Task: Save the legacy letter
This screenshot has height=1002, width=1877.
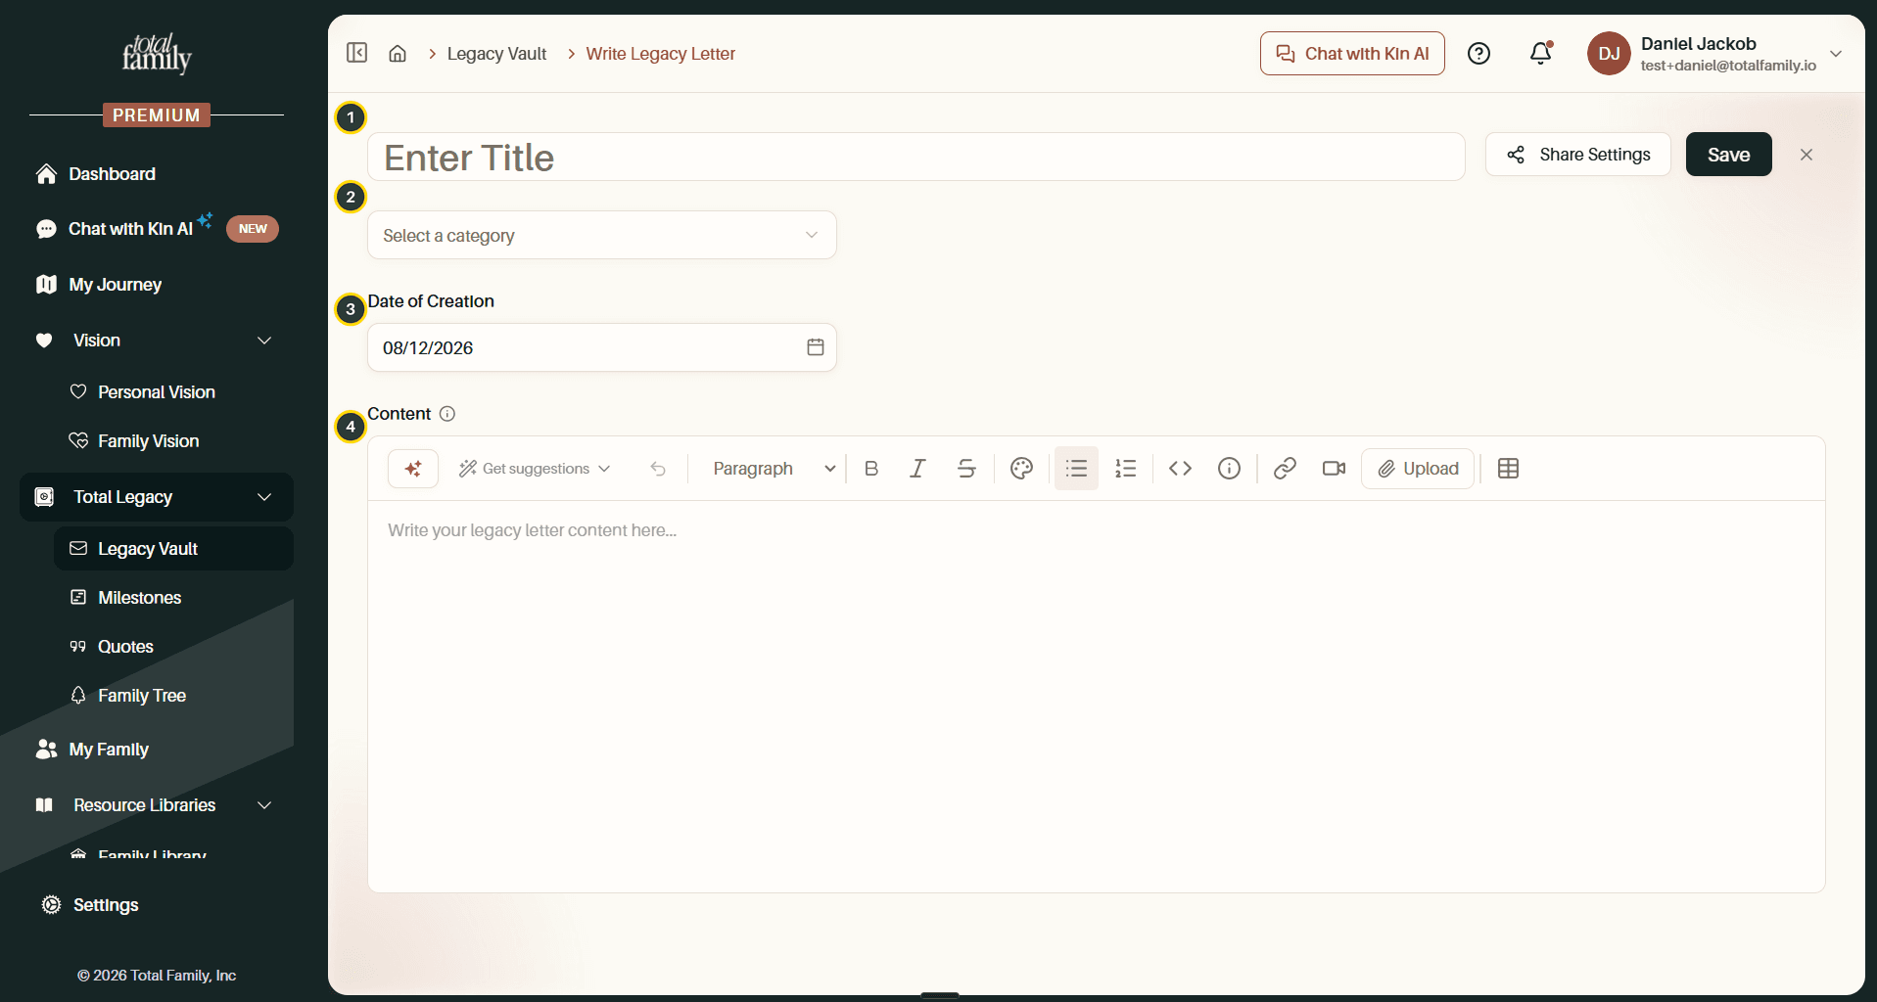Action: [x=1728, y=155]
